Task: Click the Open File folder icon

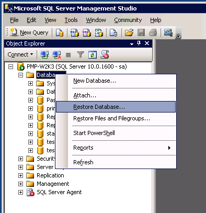Action: [129, 32]
